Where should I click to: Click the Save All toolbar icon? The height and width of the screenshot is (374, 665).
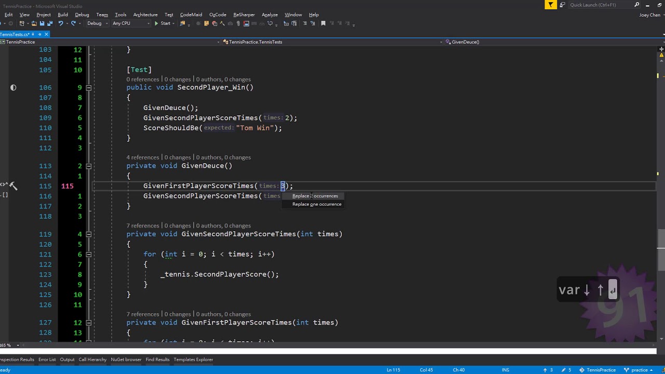(50, 23)
